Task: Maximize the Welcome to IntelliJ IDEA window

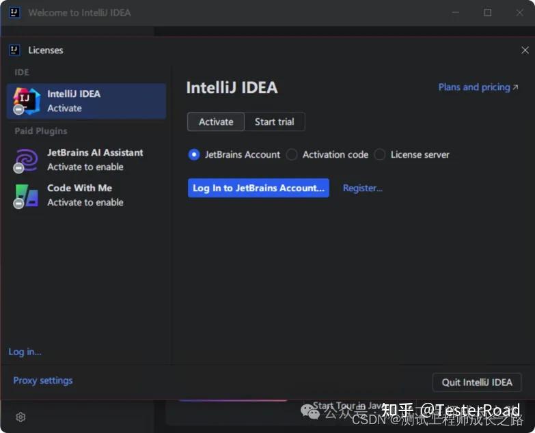Action: 488,12
